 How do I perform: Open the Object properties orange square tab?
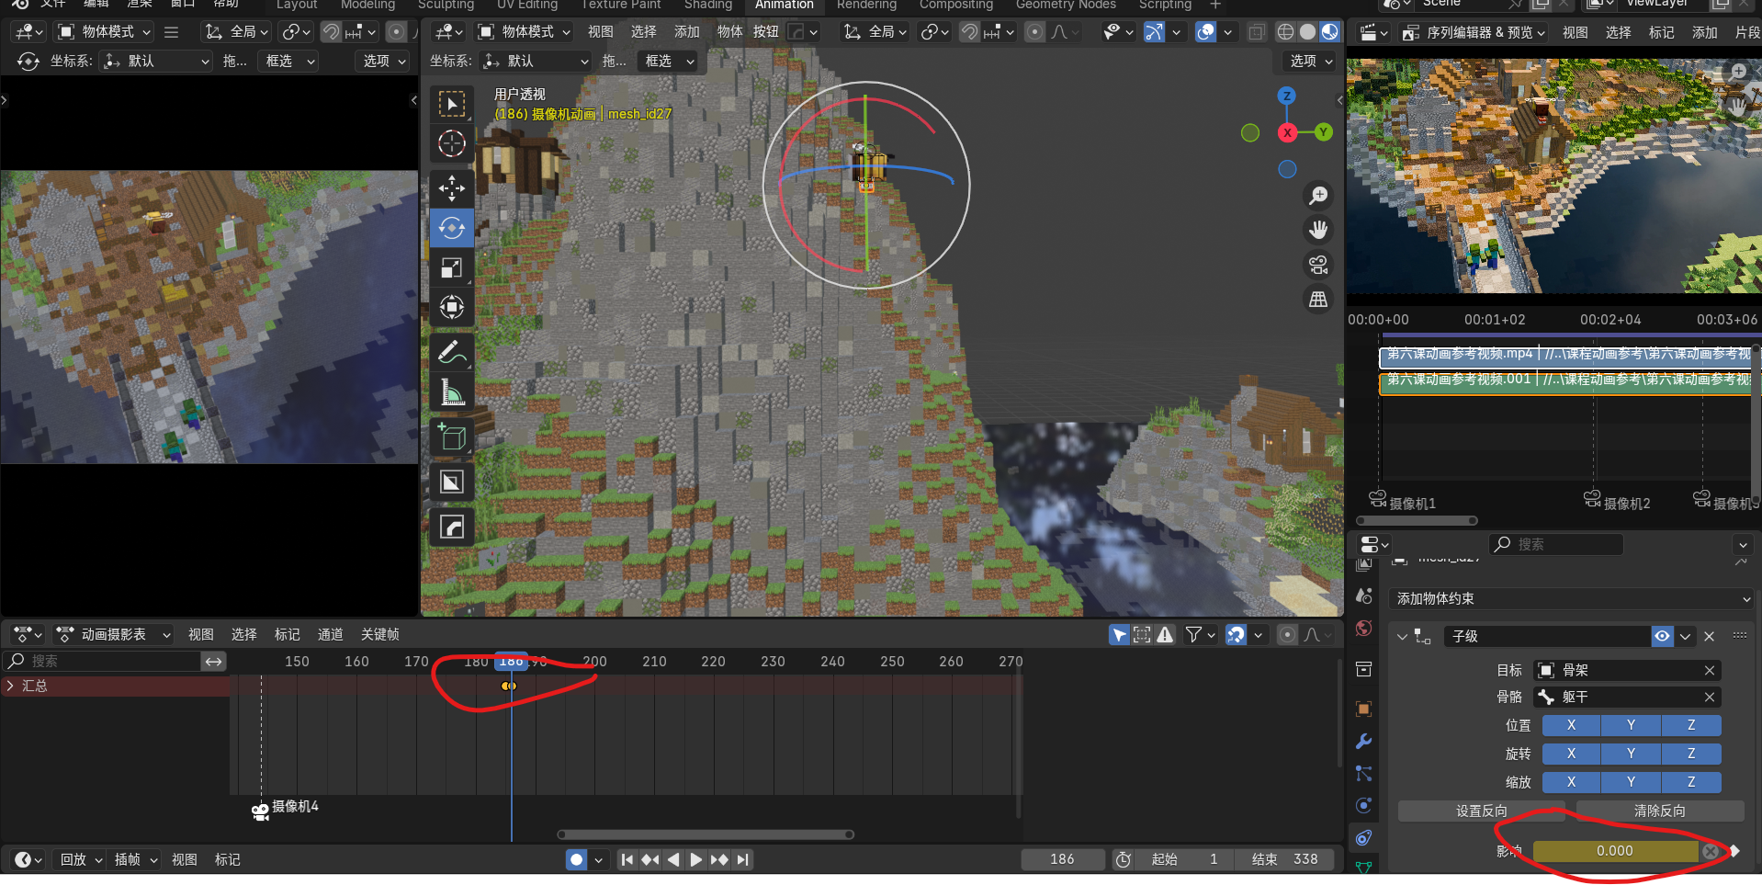tap(1363, 709)
